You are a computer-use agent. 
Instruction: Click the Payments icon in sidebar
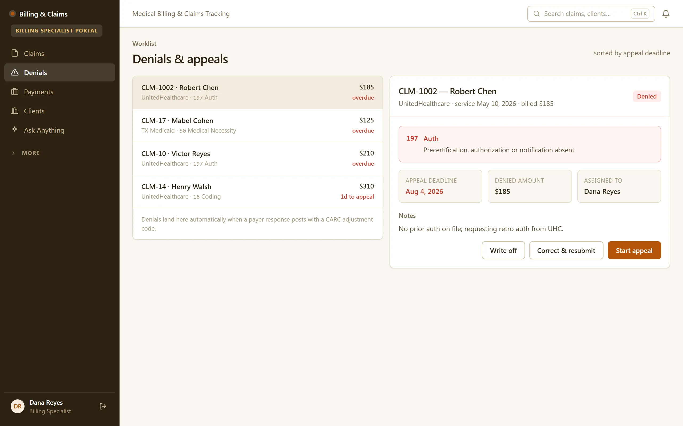coord(15,92)
